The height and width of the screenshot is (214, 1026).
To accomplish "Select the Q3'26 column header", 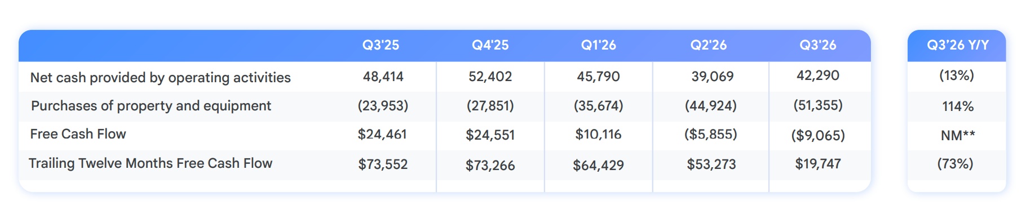I will click(x=818, y=45).
